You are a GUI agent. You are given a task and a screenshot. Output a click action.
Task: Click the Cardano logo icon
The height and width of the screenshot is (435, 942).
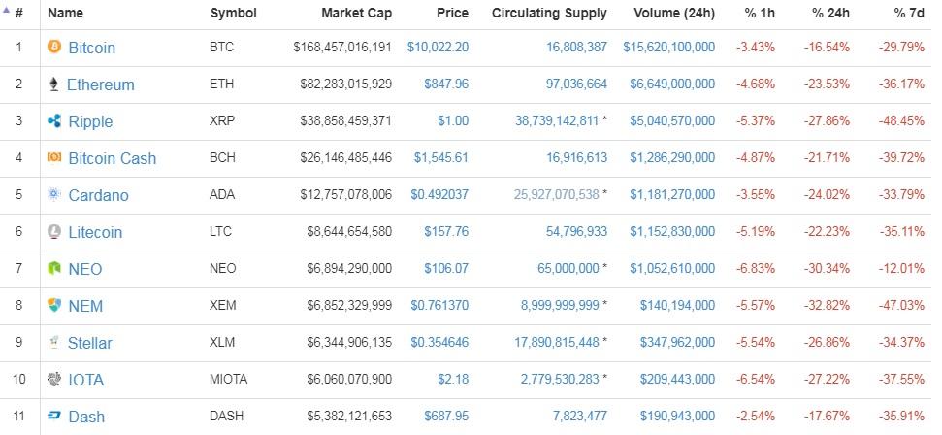tap(54, 195)
